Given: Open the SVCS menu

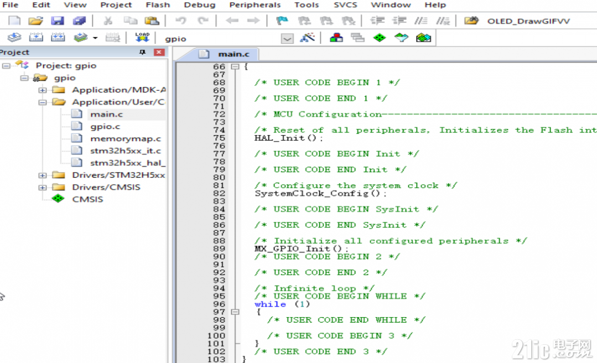Looking at the screenshot, I should pos(345,5).
